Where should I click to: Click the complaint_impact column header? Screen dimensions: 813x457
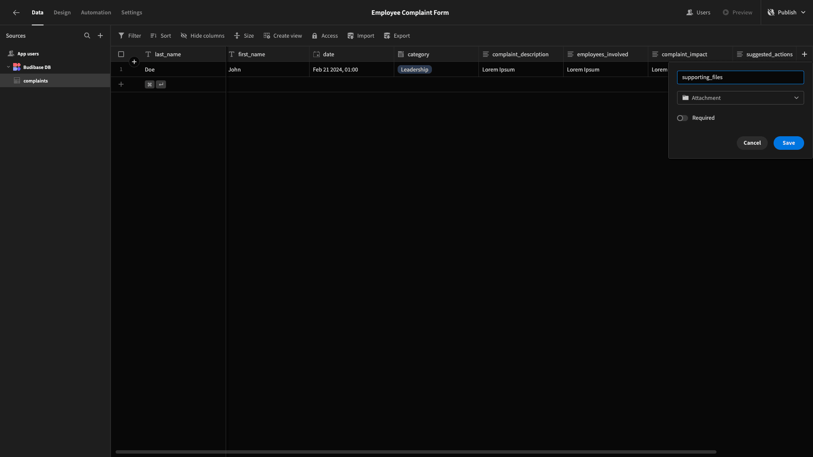coord(690,54)
